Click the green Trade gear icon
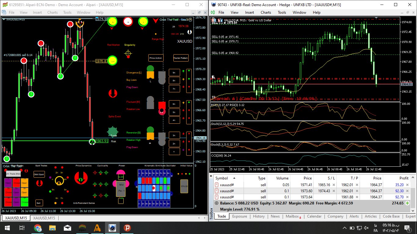This screenshot has width=417, height=234. pyautogui.click(x=113, y=132)
